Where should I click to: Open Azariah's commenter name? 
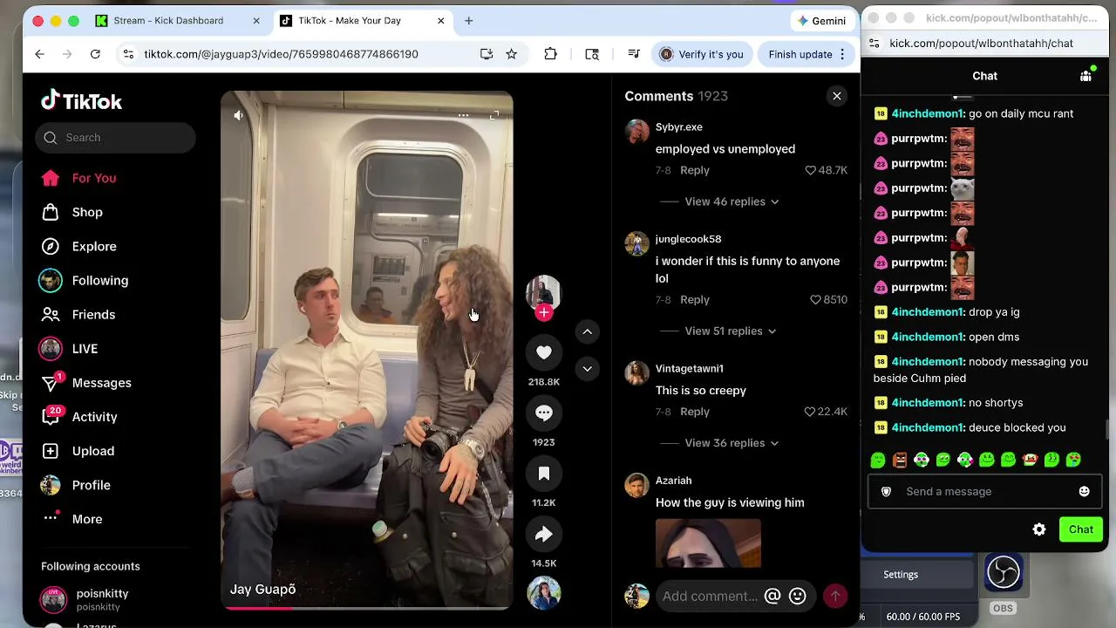pyautogui.click(x=673, y=481)
